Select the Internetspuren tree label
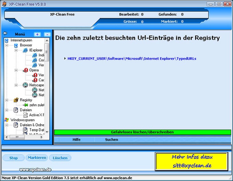Screen dimensions: 233x181 [21, 40]
